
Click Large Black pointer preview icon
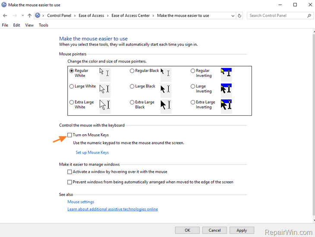point(166,90)
